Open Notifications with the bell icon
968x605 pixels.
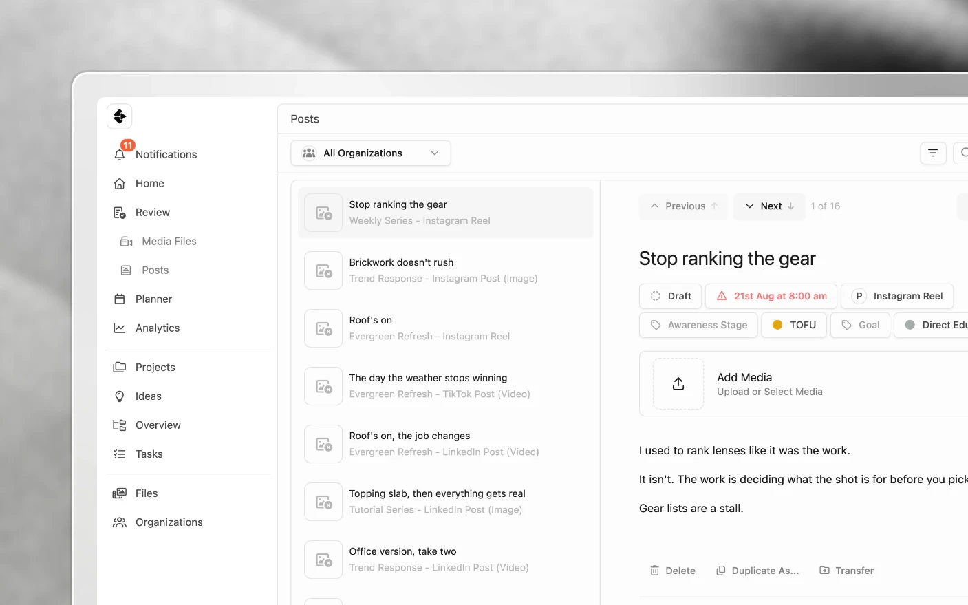point(120,155)
